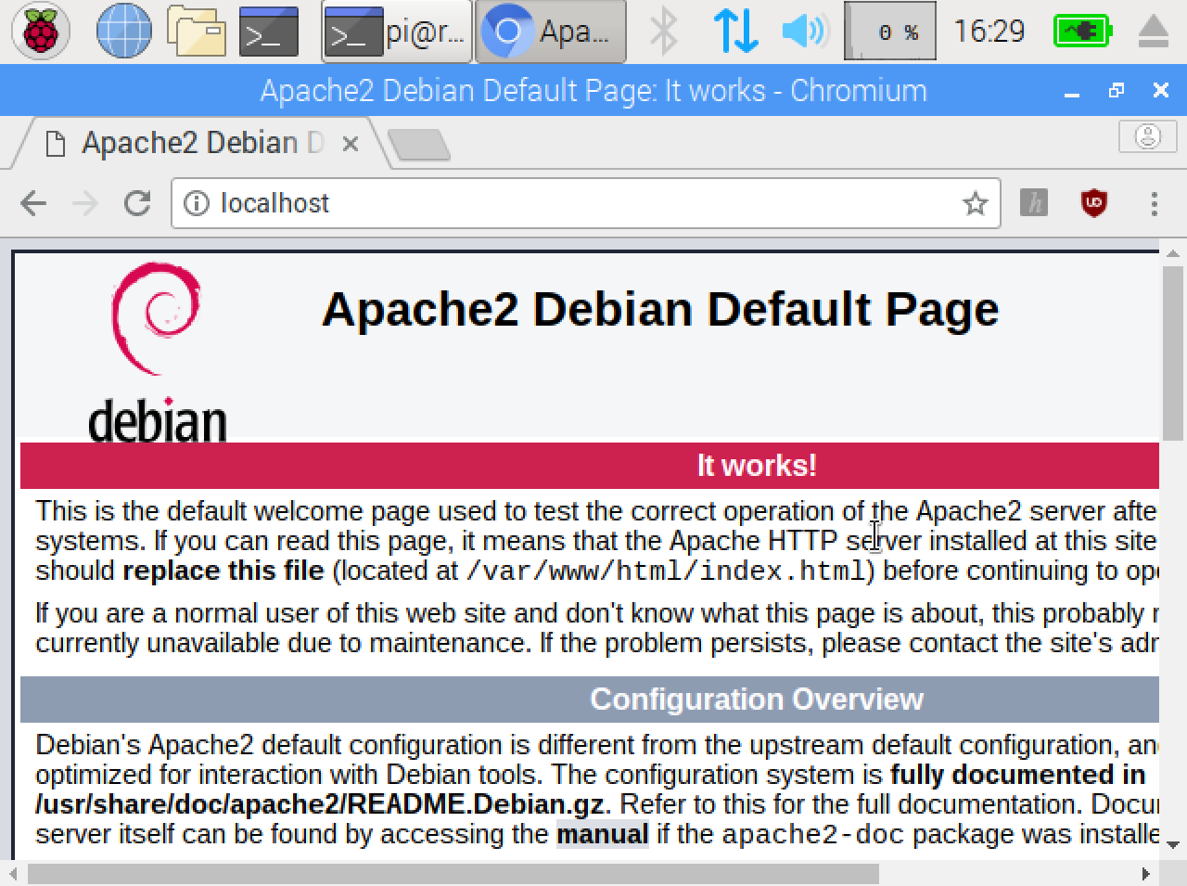View site information icon for localhost

pos(197,203)
